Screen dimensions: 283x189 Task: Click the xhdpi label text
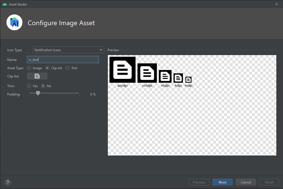[165, 86]
